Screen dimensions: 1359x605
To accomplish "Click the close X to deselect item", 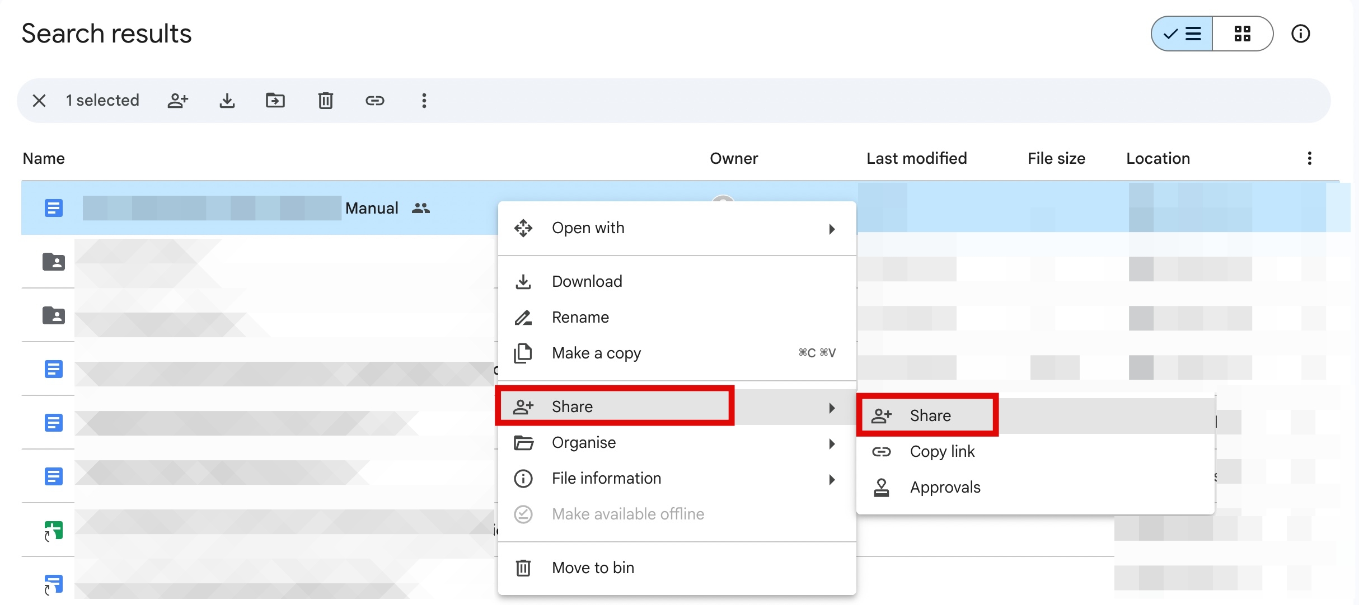I will [x=39, y=100].
